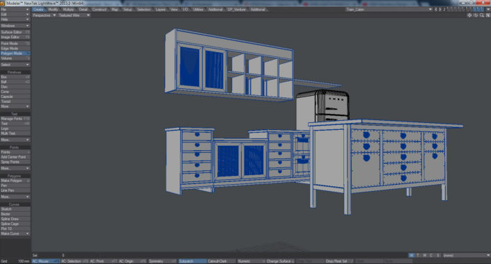491x264 pixels.
Task: Open the Train_Cabin object dropdown
Action: click(x=389, y=9)
